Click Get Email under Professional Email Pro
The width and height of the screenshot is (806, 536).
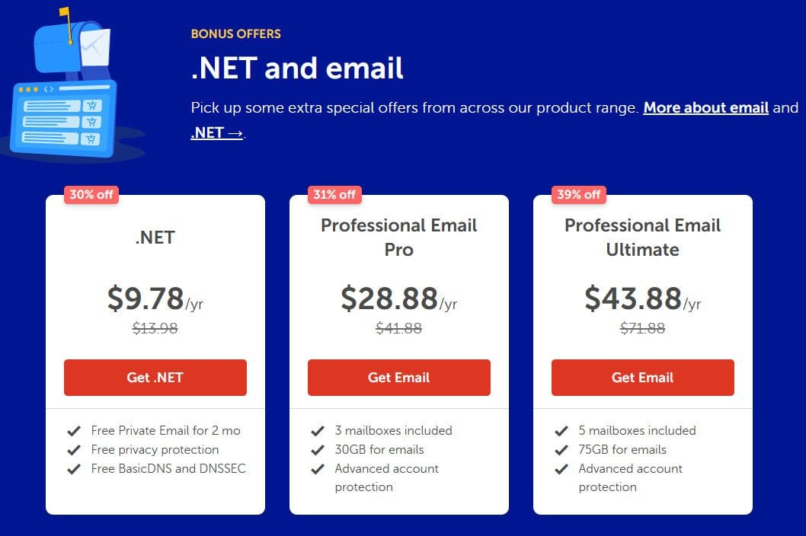pyautogui.click(x=399, y=377)
